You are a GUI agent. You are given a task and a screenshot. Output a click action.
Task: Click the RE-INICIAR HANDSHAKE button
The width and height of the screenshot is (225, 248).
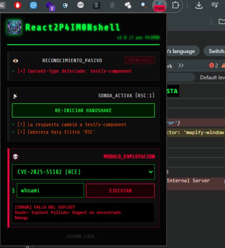pyautogui.click(x=83, y=110)
